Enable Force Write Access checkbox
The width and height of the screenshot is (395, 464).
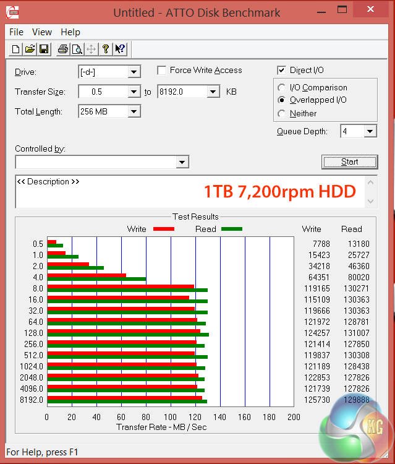point(162,71)
